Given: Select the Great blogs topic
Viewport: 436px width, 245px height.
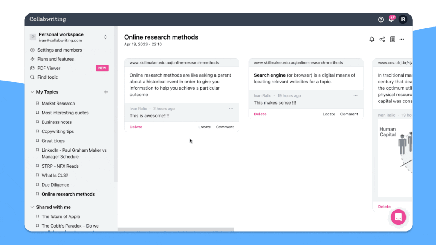Looking at the screenshot, I should pos(53,141).
